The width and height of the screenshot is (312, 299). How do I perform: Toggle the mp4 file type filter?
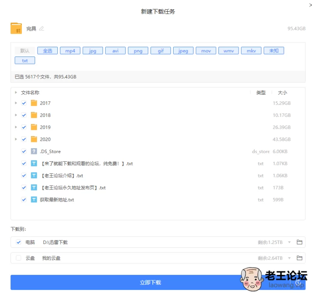pyautogui.click(x=70, y=51)
